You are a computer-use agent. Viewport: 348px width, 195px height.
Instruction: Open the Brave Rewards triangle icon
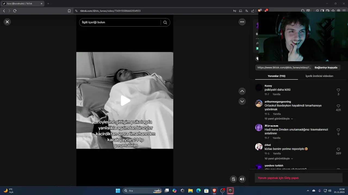(266, 11)
